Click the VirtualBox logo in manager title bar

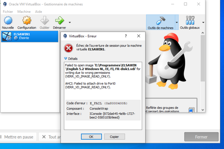[x=5, y=4]
